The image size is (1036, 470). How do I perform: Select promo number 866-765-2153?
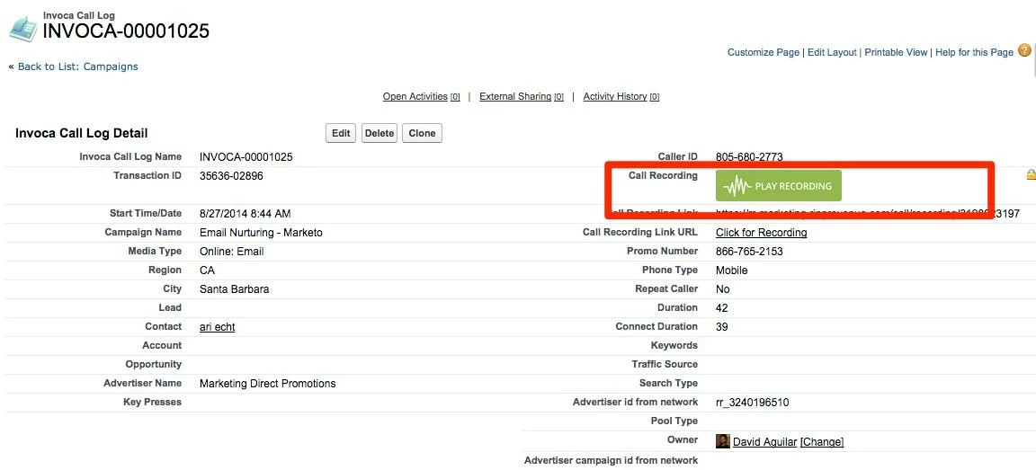point(749,252)
